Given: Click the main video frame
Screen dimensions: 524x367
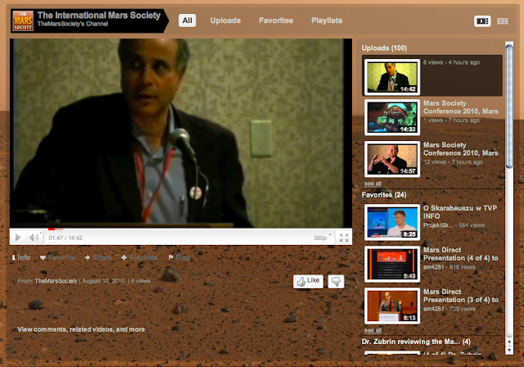Looking at the screenshot, I should [181, 133].
